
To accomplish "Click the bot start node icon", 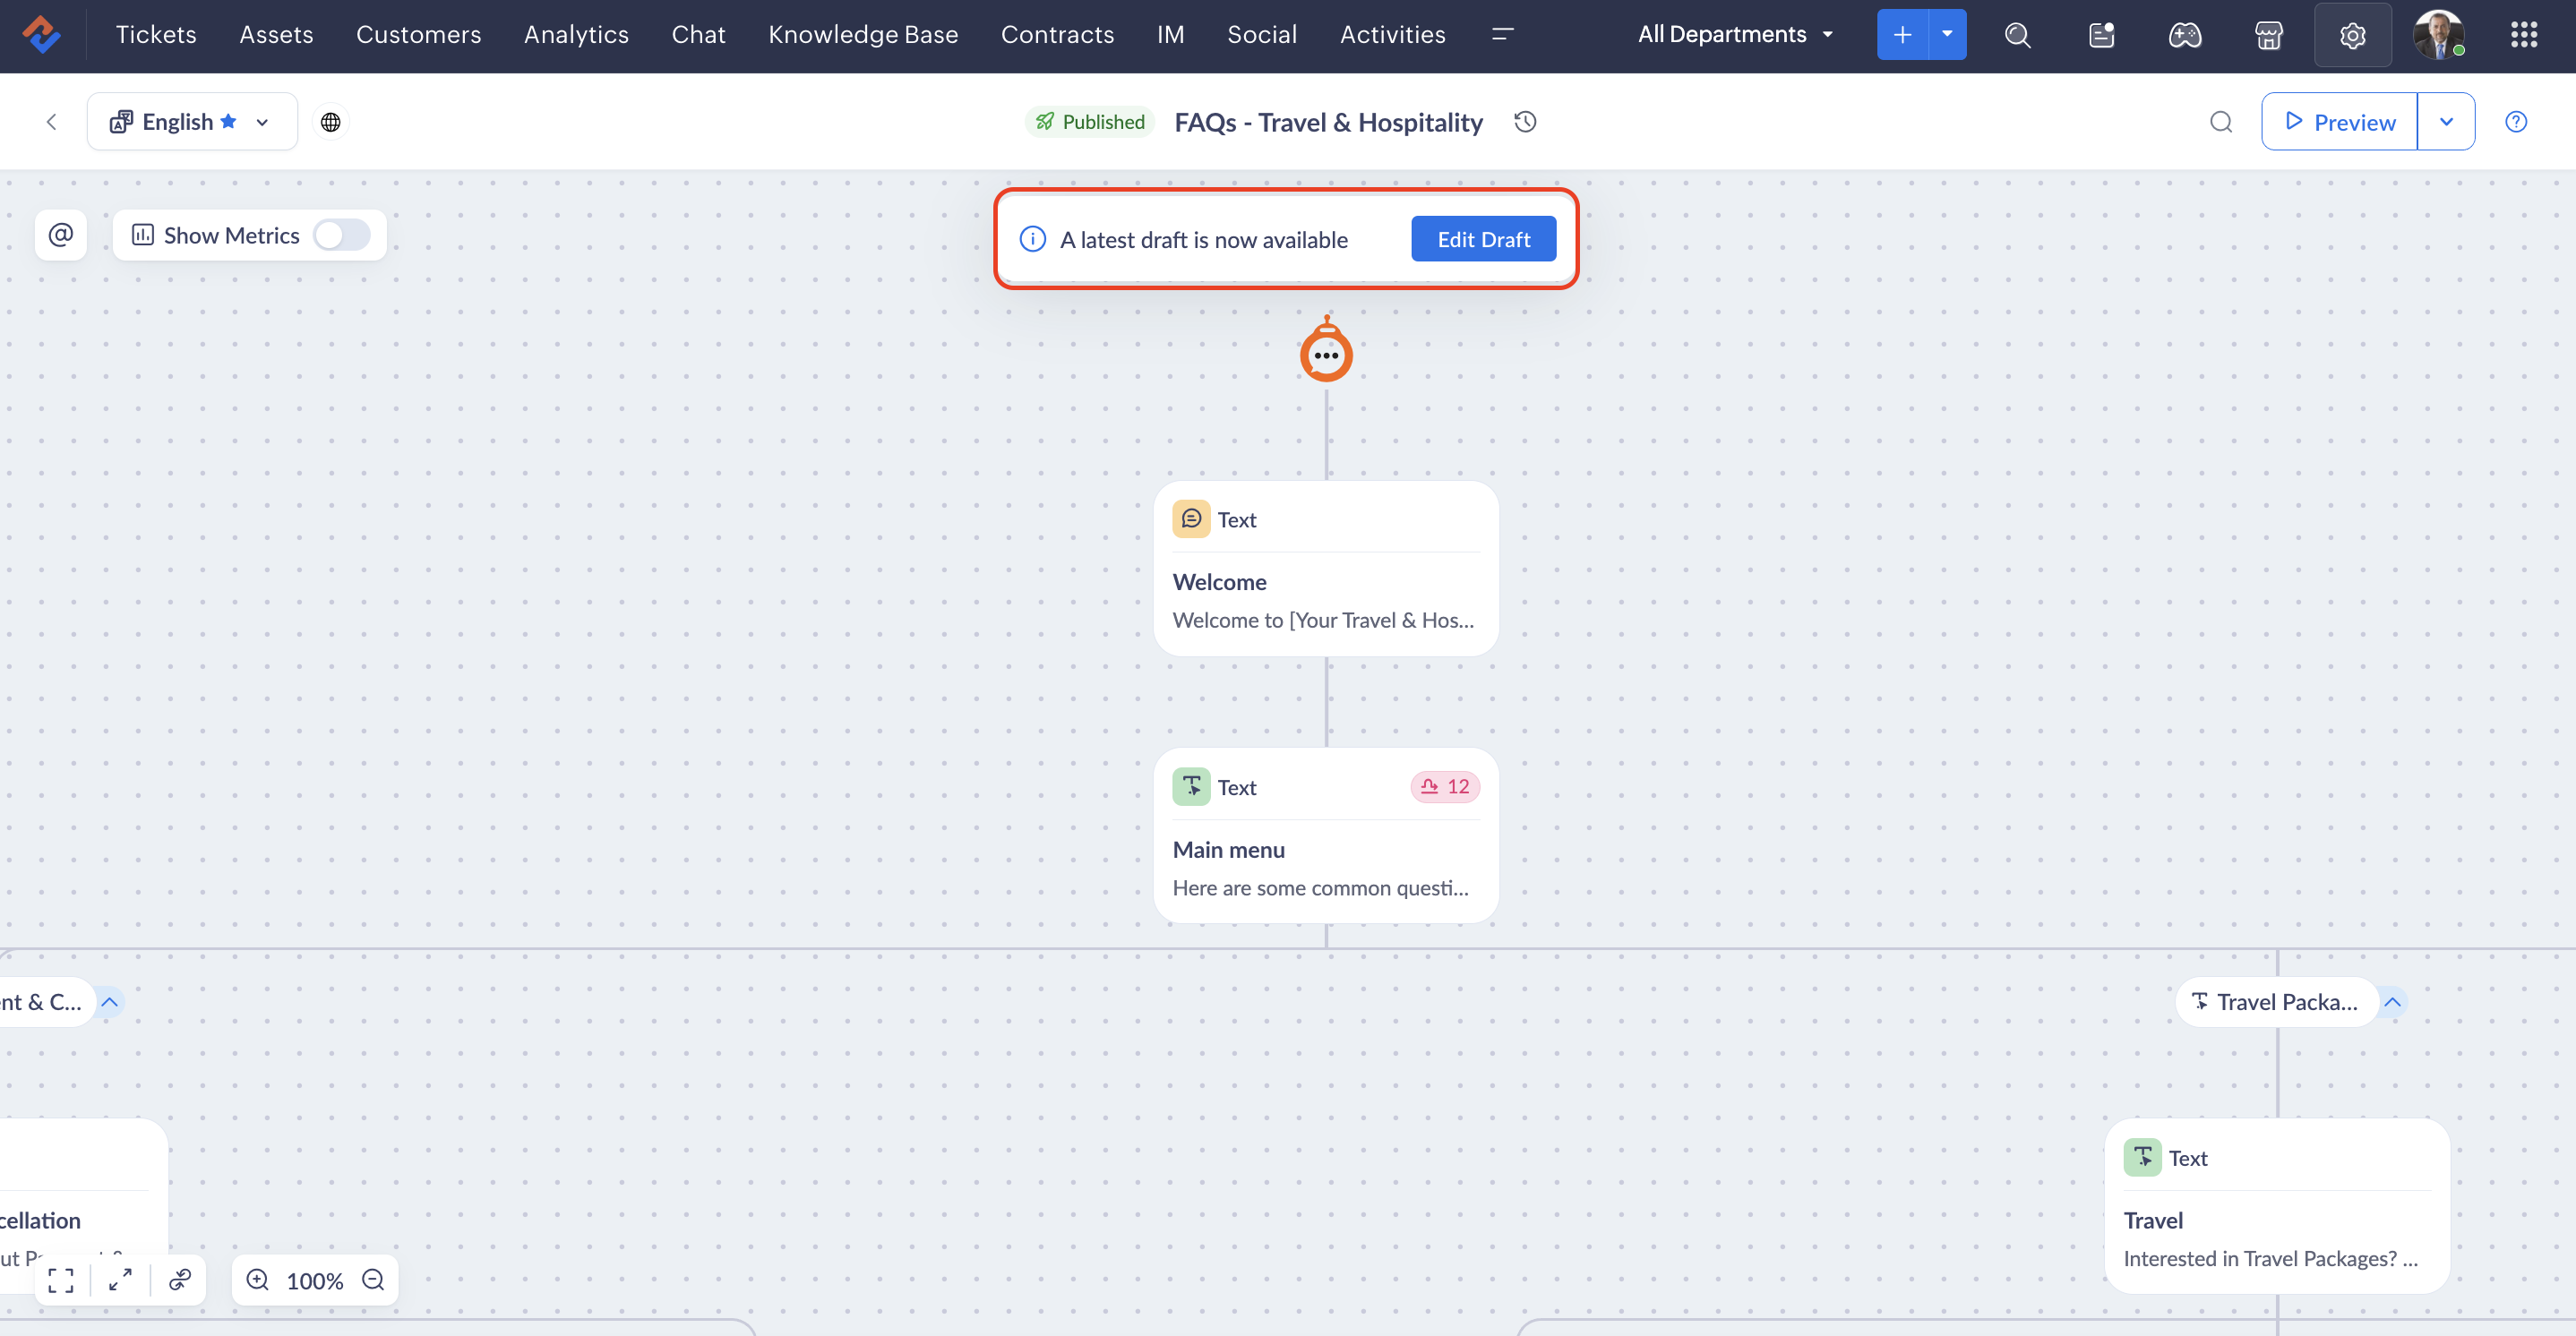I will click(x=1326, y=353).
